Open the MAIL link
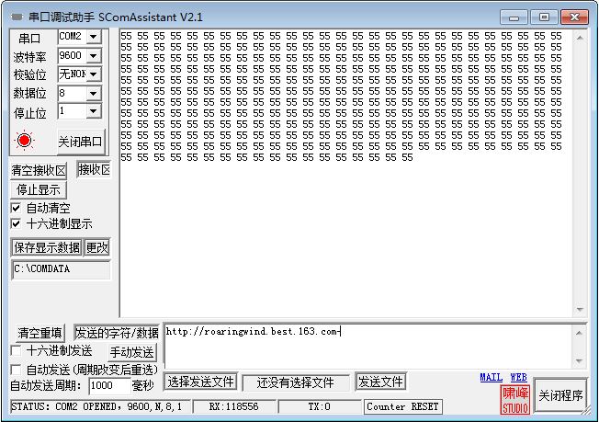Image resolution: width=599 pixels, height=422 pixels. (491, 377)
